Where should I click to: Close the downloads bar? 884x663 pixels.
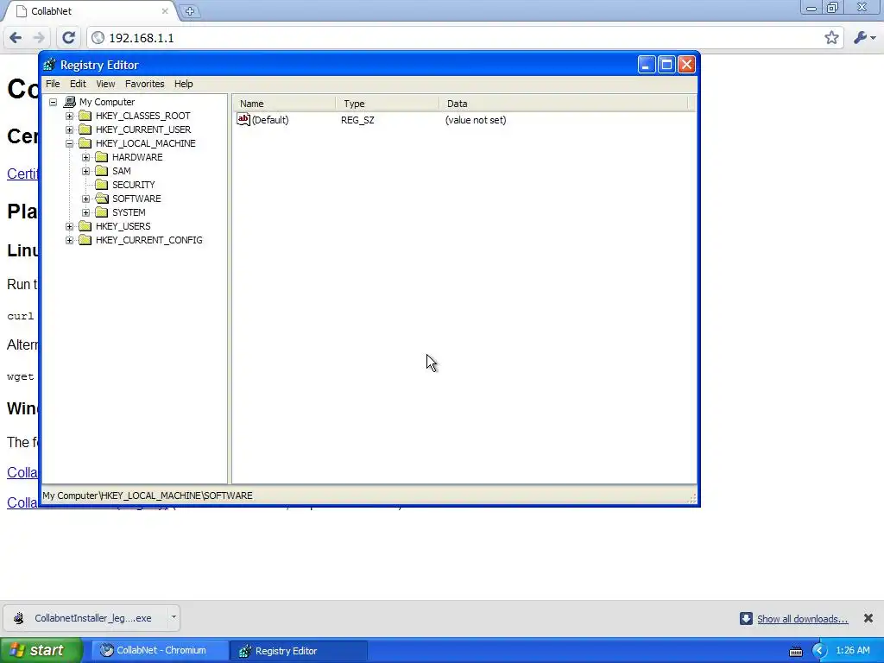click(x=868, y=618)
